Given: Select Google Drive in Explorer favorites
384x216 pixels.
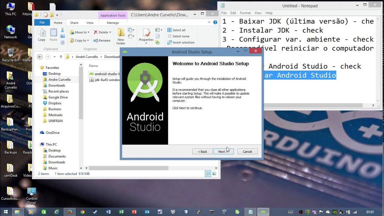Looking at the screenshot, I should click(x=55, y=97).
